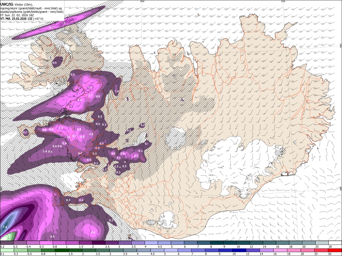
Task: Select the rain scale swatch starting at 25
Action: pyautogui.click(x=321, y=250)
